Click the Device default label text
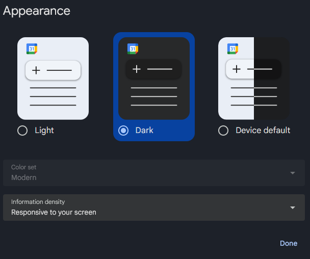This screenshot has width=310, height=259. [263, 131]
